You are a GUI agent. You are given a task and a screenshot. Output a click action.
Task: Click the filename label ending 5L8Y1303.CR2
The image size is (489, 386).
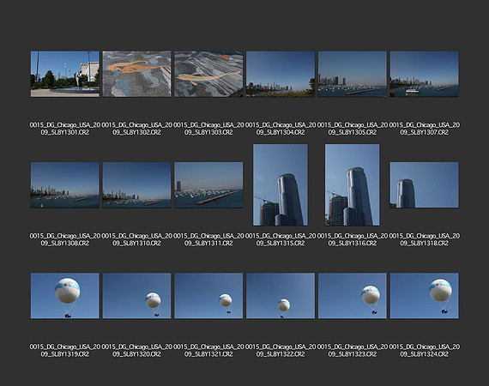pos(208,129)
